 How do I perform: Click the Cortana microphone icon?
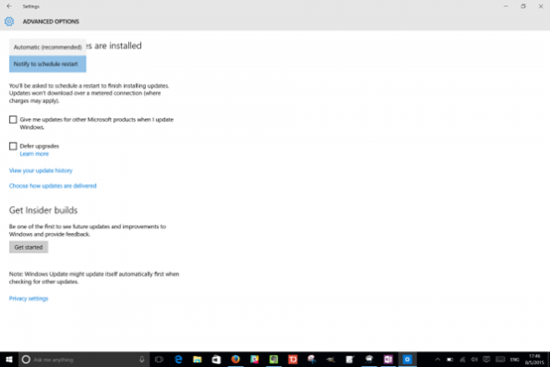pos(142,359)
